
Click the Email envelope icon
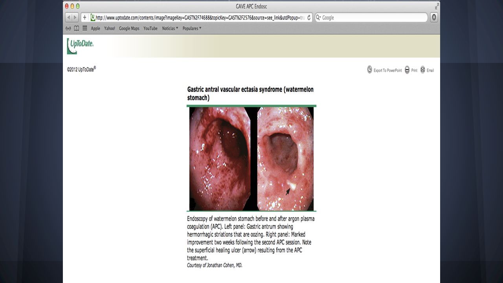(423, 70)
